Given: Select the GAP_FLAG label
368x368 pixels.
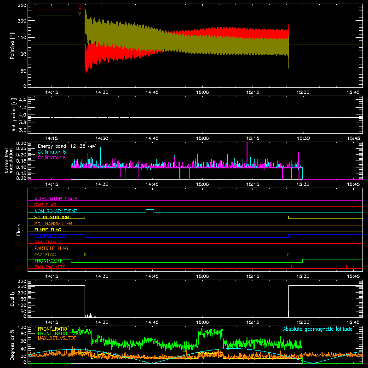Looking at the screenshot, I should (45, 205).
